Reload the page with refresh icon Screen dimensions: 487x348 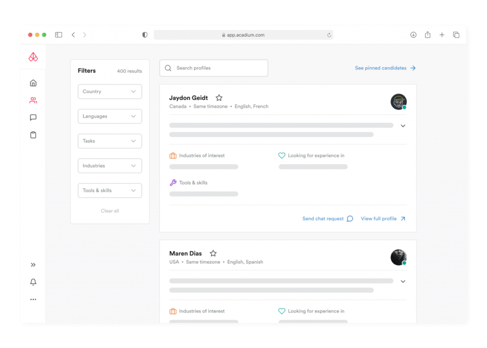[x=329, y=35]
